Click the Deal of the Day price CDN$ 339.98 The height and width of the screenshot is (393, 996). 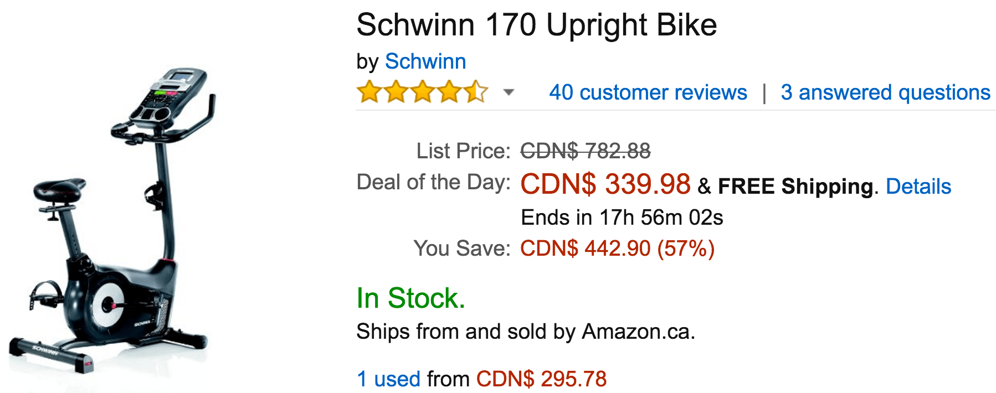pos(605,184)
